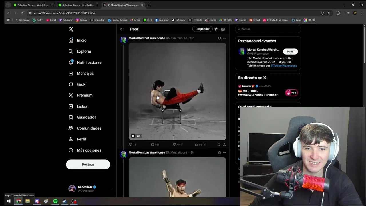The image size is (366, 206).
Task: Open Más opciones in the sidebar
Action: [x=85, y=150]
